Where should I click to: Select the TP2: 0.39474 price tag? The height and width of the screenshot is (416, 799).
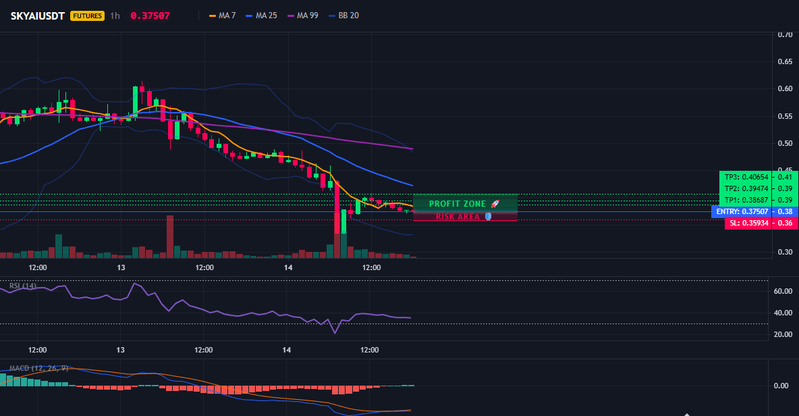(746, 188)
